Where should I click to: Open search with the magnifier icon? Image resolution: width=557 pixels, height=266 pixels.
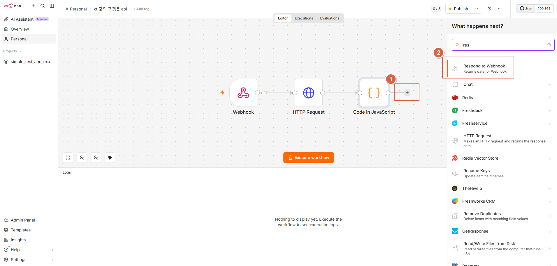pos(43,6)
